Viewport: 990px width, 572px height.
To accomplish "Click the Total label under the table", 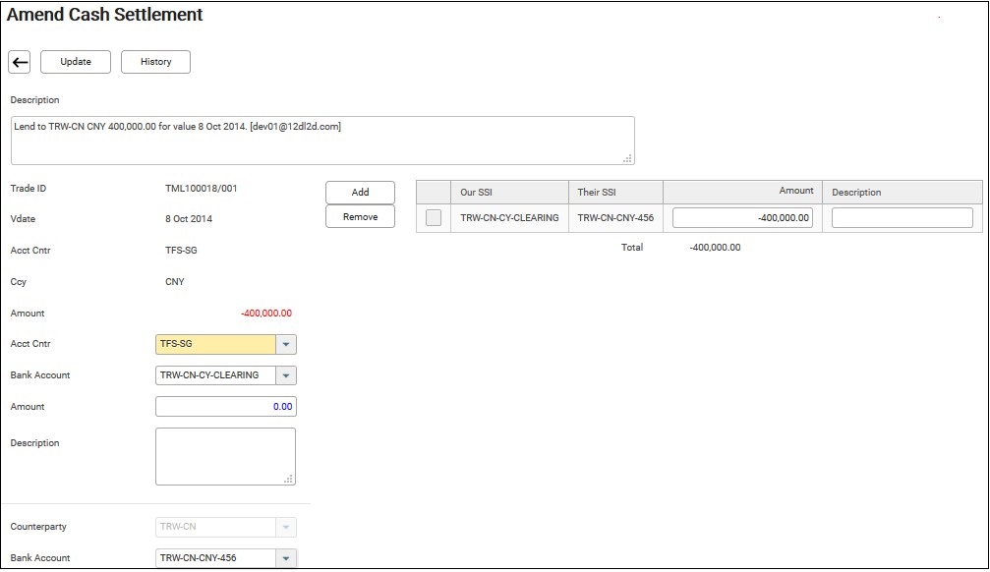I will [x=632, y=248].
